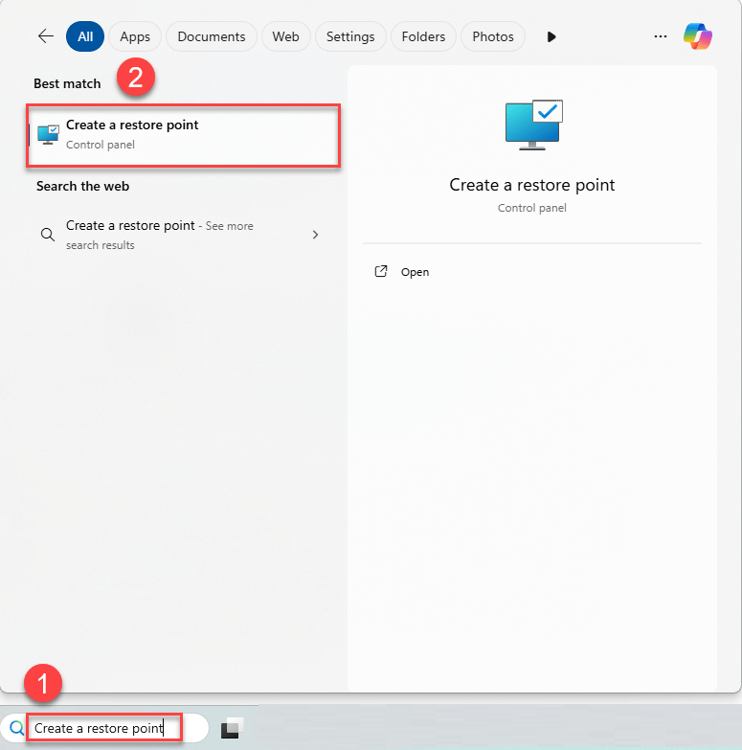Show only Folders results
742x750 pixels.
pos(423,36)
